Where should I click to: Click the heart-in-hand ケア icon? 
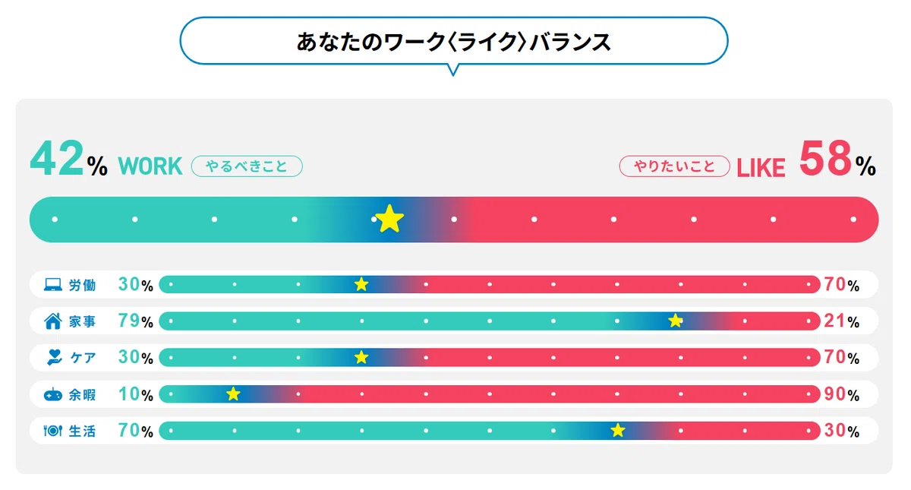tap(53, 357)
